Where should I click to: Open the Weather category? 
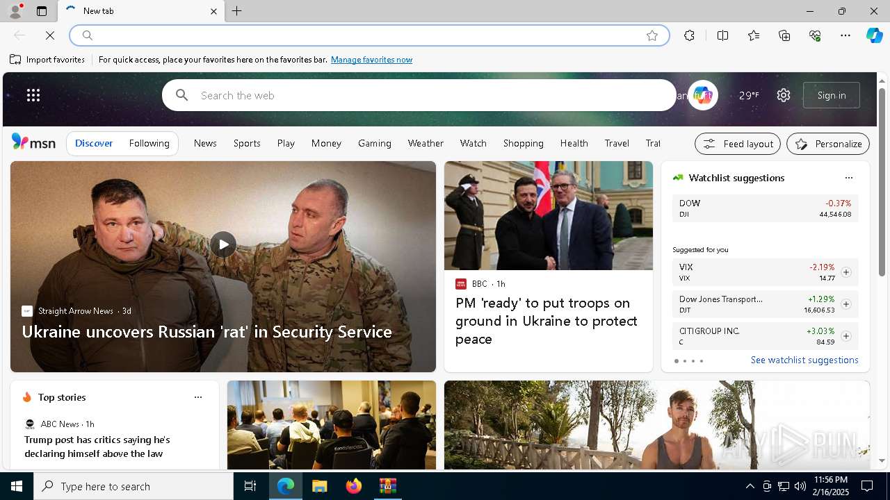tap(426, 143)
